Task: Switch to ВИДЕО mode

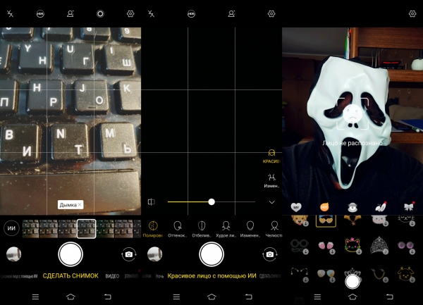Action: (x=112, y=276)
